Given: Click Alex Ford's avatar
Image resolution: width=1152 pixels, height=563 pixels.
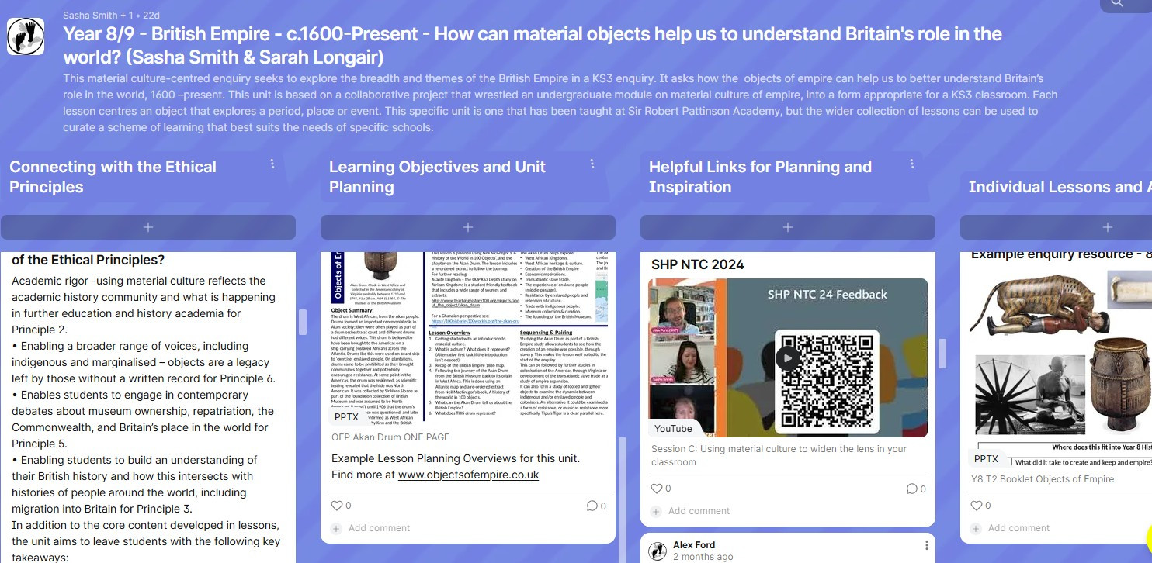Looking at the screenshot, I should click(x=658, y=551).
